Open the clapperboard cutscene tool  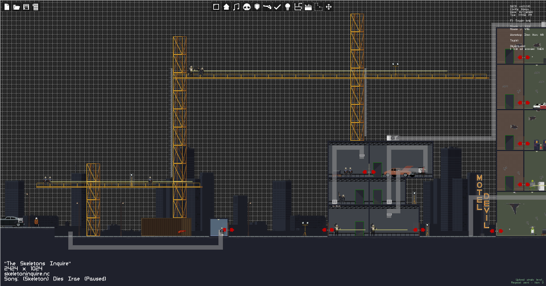308,7
